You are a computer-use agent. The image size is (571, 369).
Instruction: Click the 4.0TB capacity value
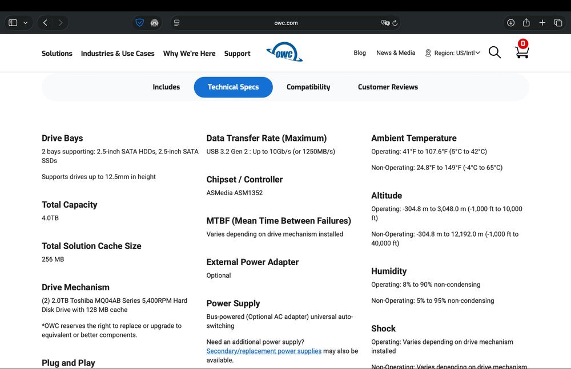pos(50,218)
